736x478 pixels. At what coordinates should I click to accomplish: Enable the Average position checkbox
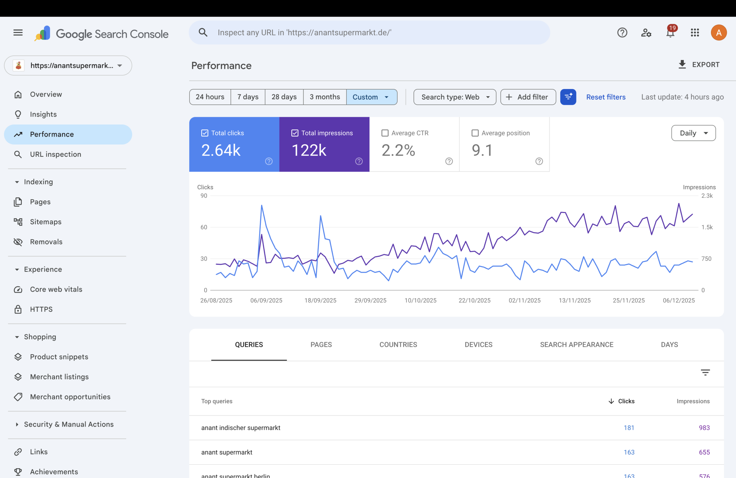tap(475, 133)
